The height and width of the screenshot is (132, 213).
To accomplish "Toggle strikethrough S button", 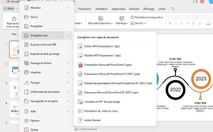I will 193,23.
